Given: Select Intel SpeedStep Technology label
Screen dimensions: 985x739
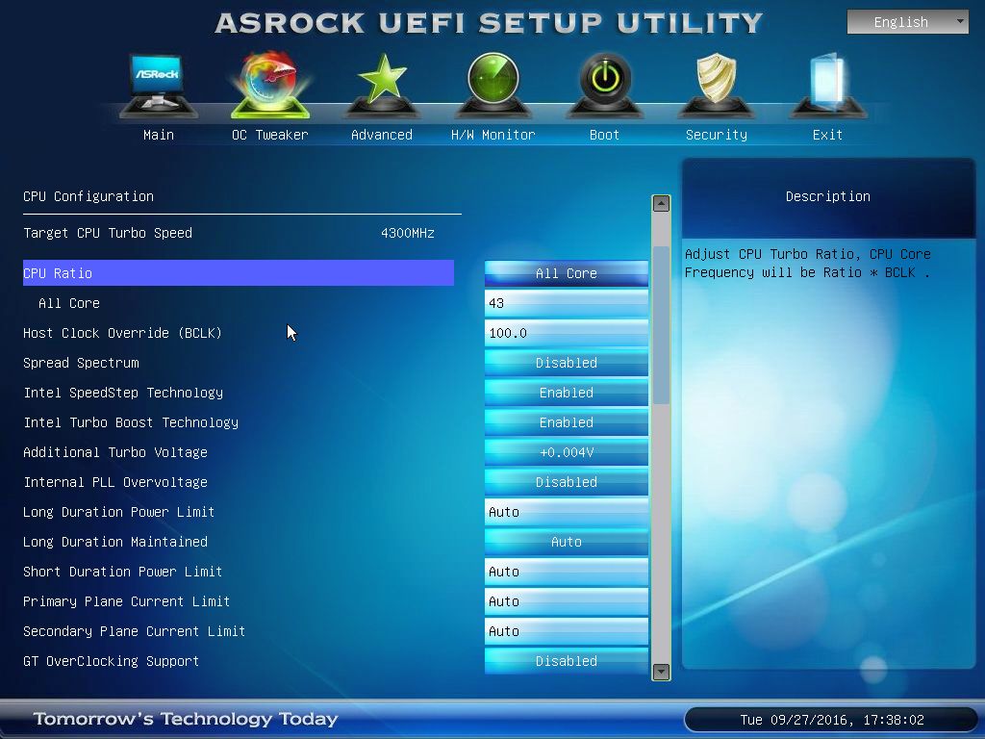Looking at the screenshot, I should 123,393.
